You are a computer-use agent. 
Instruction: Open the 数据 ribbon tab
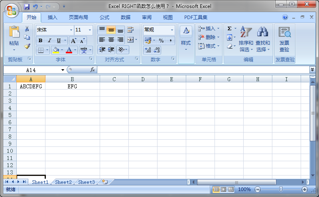pyautogui.click(x=126, y=18)
